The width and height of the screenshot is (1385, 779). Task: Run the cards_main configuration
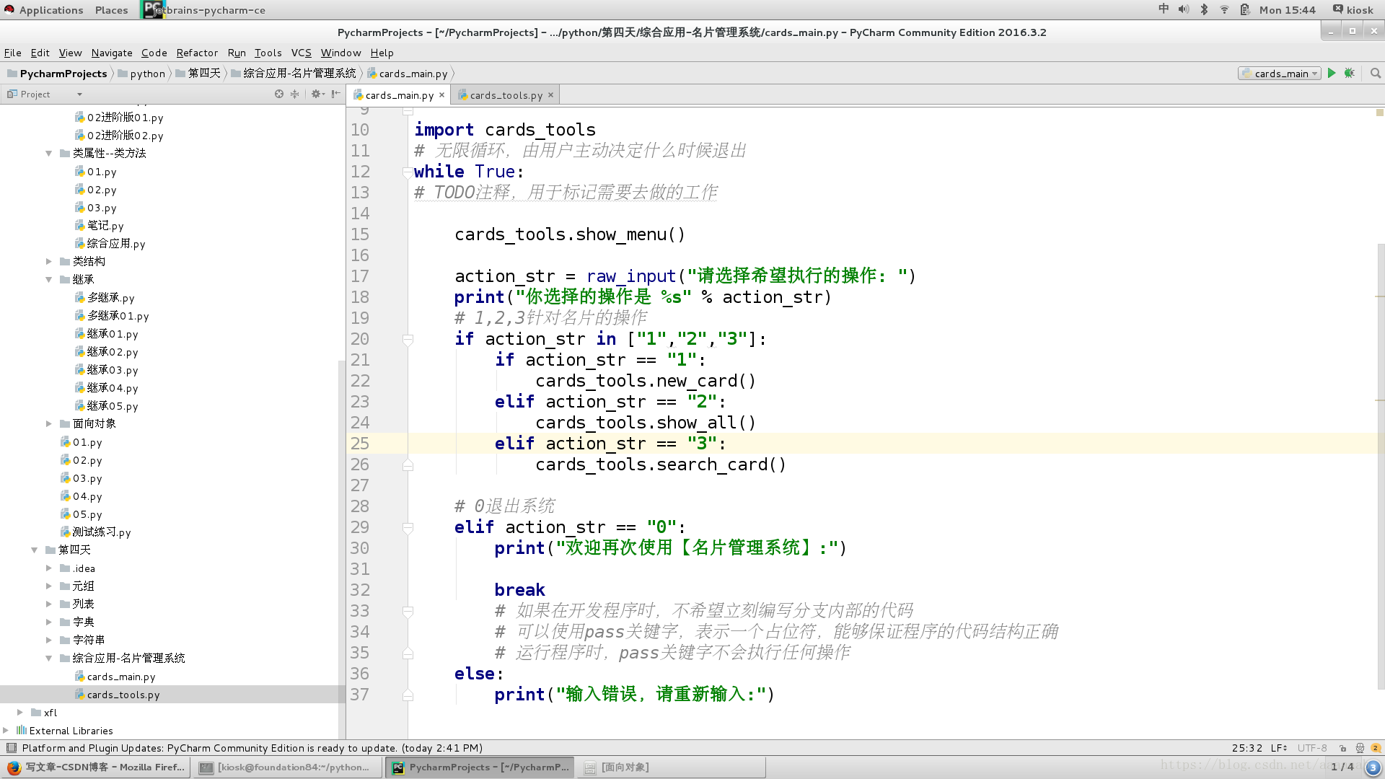(1332, 73)
